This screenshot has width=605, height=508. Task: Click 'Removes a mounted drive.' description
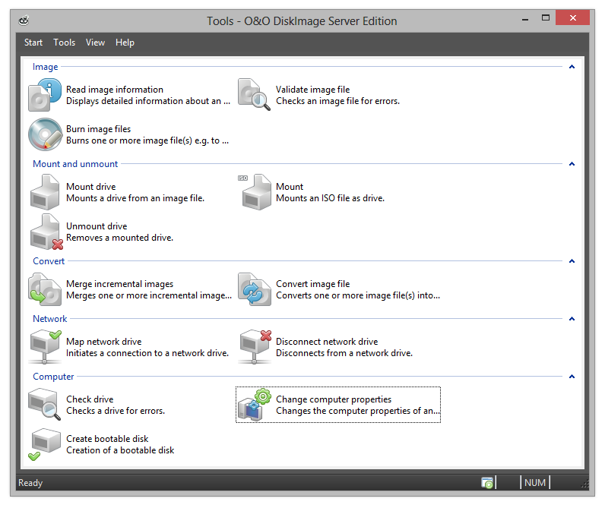(119, 238)
